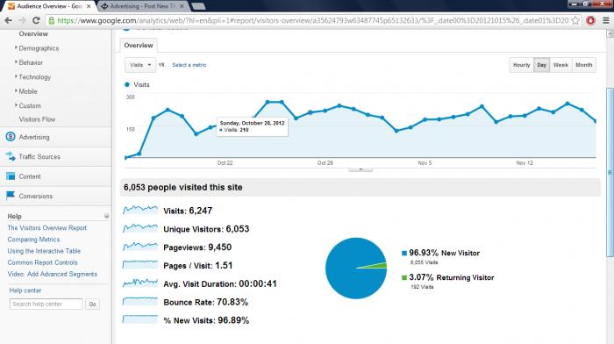Switch graph to Day view
Screen dimensions: 614x344
(x=541, y=65)
